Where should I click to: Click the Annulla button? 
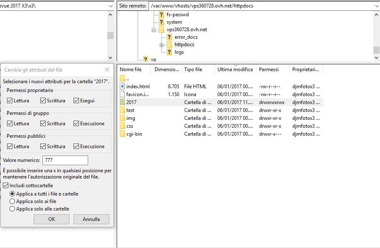coord(91,219)
